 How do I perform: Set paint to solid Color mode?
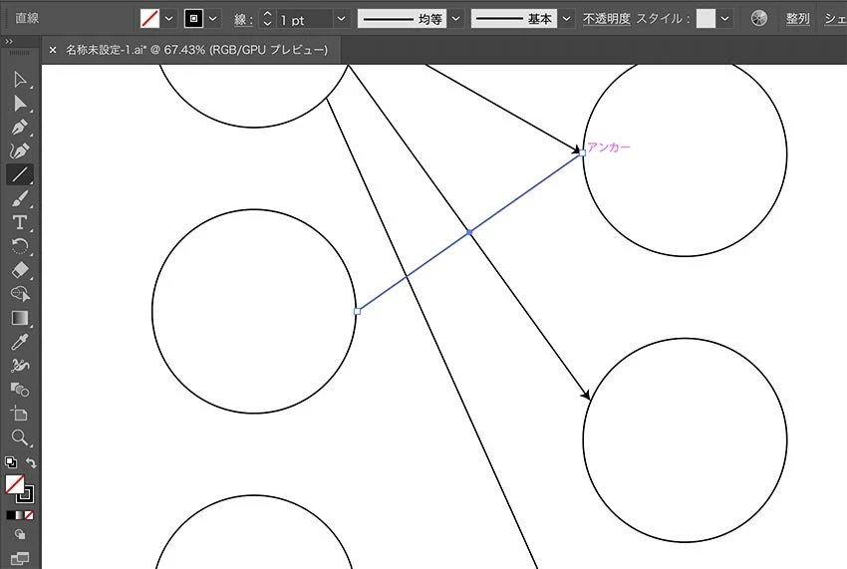coord(10,515)
